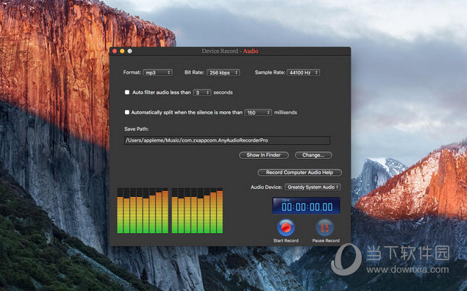The height and width of the screenshot is (291, 467).
Task: Click the Sample Rate: label
Action: [x=270, y=72]
